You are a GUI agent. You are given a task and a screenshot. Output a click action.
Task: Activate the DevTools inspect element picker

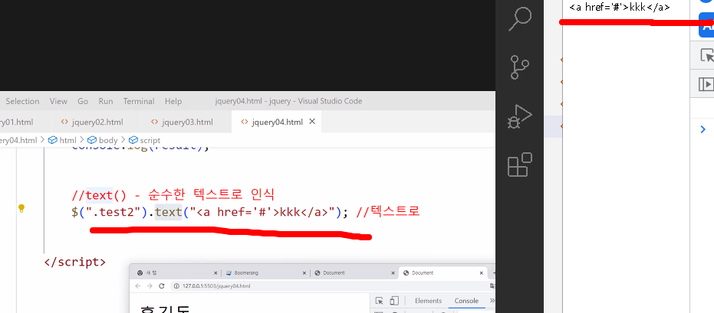379,301
